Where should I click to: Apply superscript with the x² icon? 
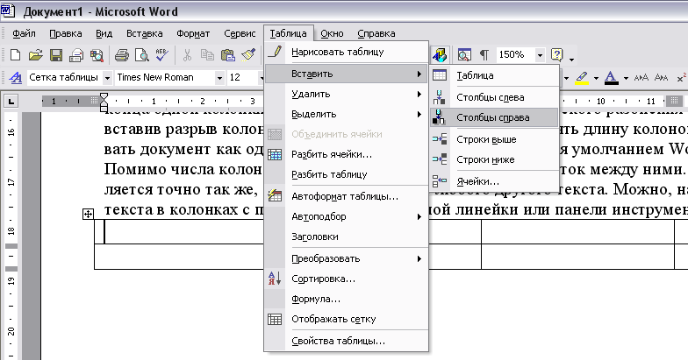[x=681, y=77]
